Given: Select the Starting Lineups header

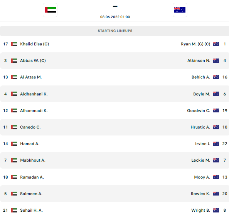Looking at the screenshot, I should 115,31.
